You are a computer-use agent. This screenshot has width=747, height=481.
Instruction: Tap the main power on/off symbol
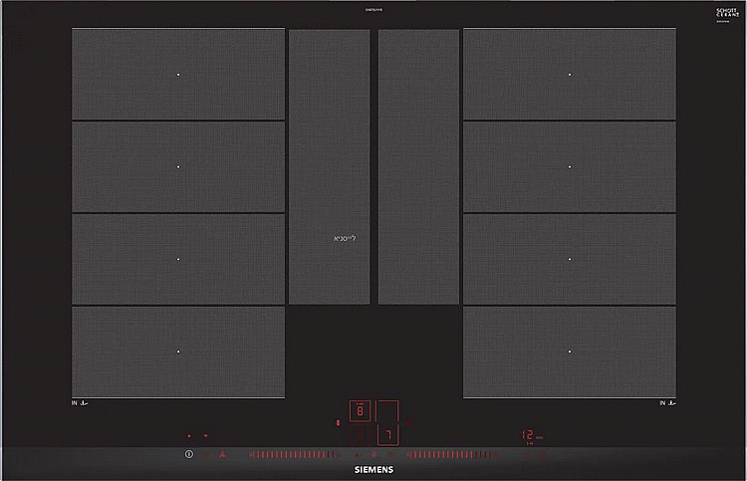[189, 454]
